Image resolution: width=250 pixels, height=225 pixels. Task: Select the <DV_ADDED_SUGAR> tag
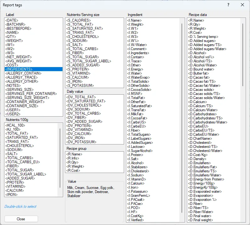[84, 122]
